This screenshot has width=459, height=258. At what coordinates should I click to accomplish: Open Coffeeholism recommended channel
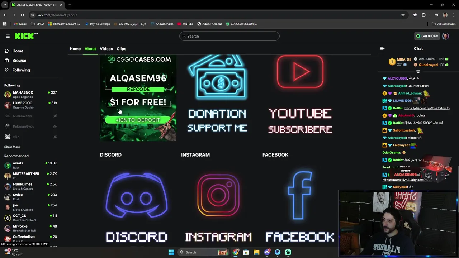coord(30,238)
